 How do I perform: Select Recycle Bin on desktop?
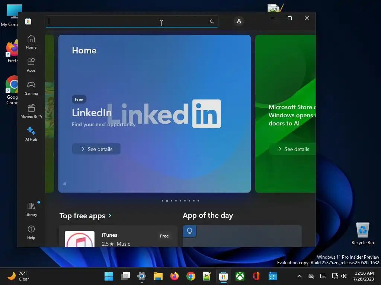(362, 233)
